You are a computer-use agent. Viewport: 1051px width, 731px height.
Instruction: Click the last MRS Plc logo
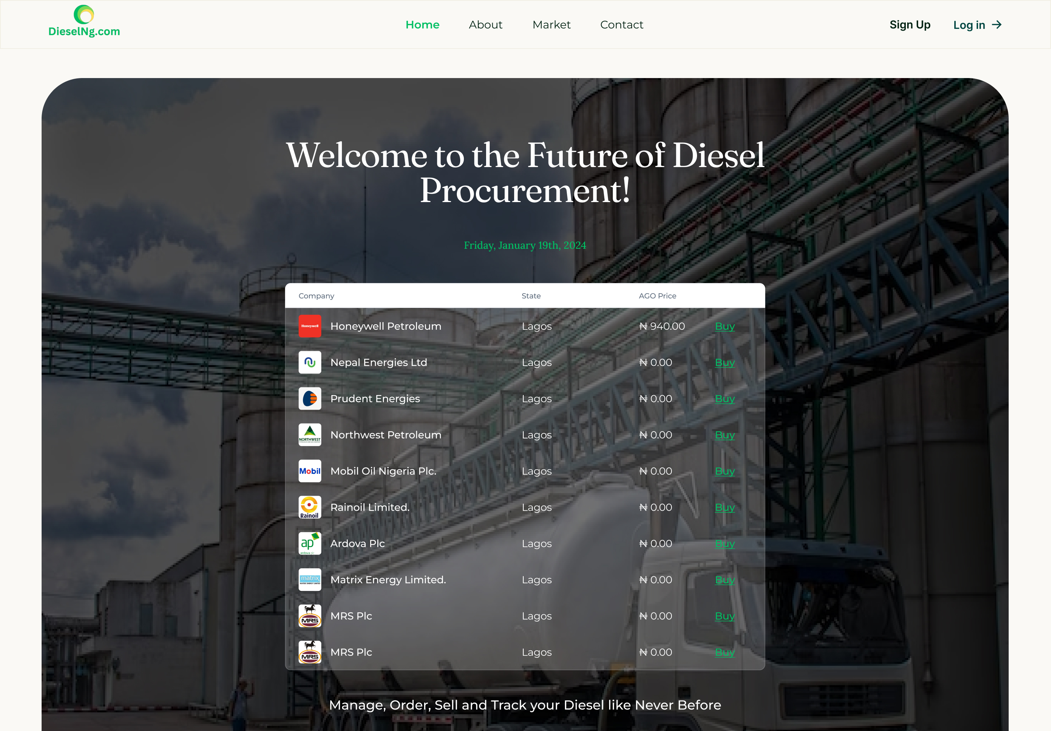pos(310,652)
